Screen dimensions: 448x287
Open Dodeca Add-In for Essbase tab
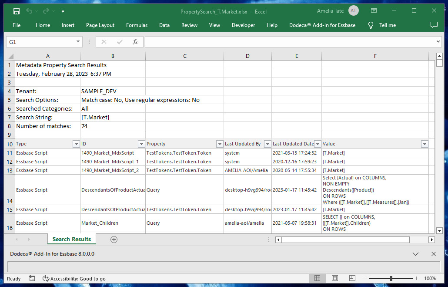(322, 25)
